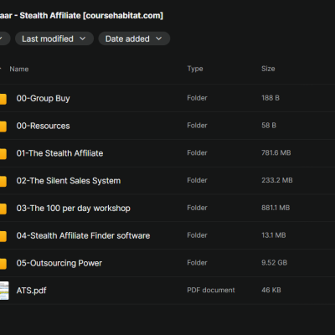Click the Folder type of 00-Group Buy

[197, 98]
